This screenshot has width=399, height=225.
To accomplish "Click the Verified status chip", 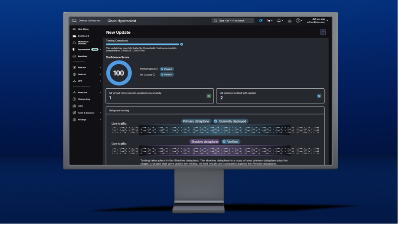I will 231,141.
